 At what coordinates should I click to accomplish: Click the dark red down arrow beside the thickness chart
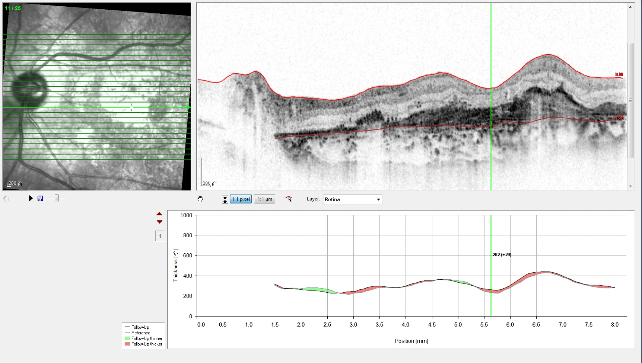click(x=159, y=222)
